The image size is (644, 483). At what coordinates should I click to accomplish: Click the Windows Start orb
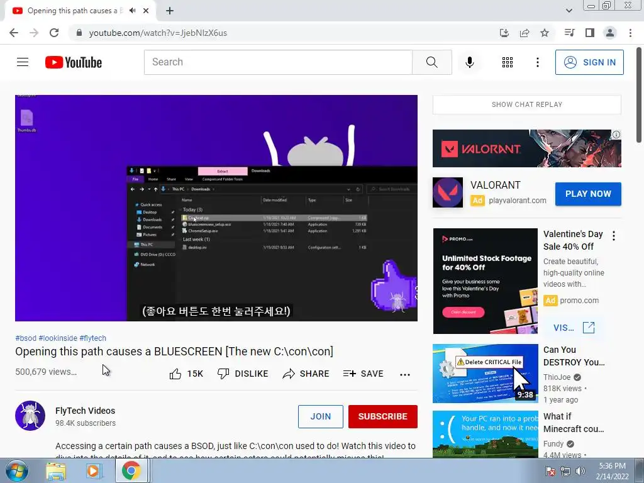coord(16,470)
